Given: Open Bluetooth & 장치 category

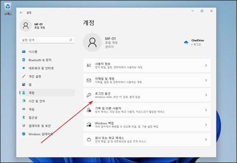Looking at the screenshot, I should 47,60.
